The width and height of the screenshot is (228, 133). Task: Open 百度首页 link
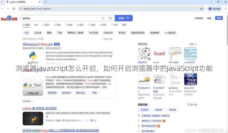tap(199, 18)
